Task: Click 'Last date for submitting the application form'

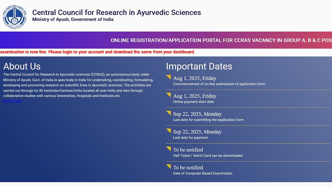Action: pyautogui.click(x=208, y=120)
